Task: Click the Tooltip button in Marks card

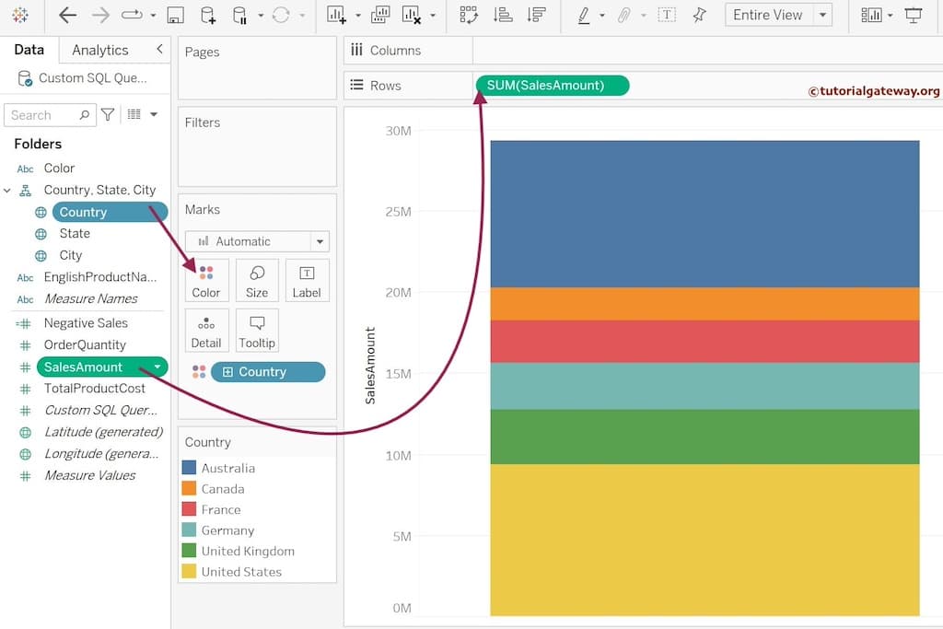Action: pos(257,331)
